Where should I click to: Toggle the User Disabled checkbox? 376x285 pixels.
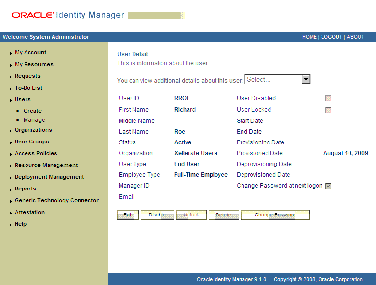pyautogui.click(x=328, y=98)
